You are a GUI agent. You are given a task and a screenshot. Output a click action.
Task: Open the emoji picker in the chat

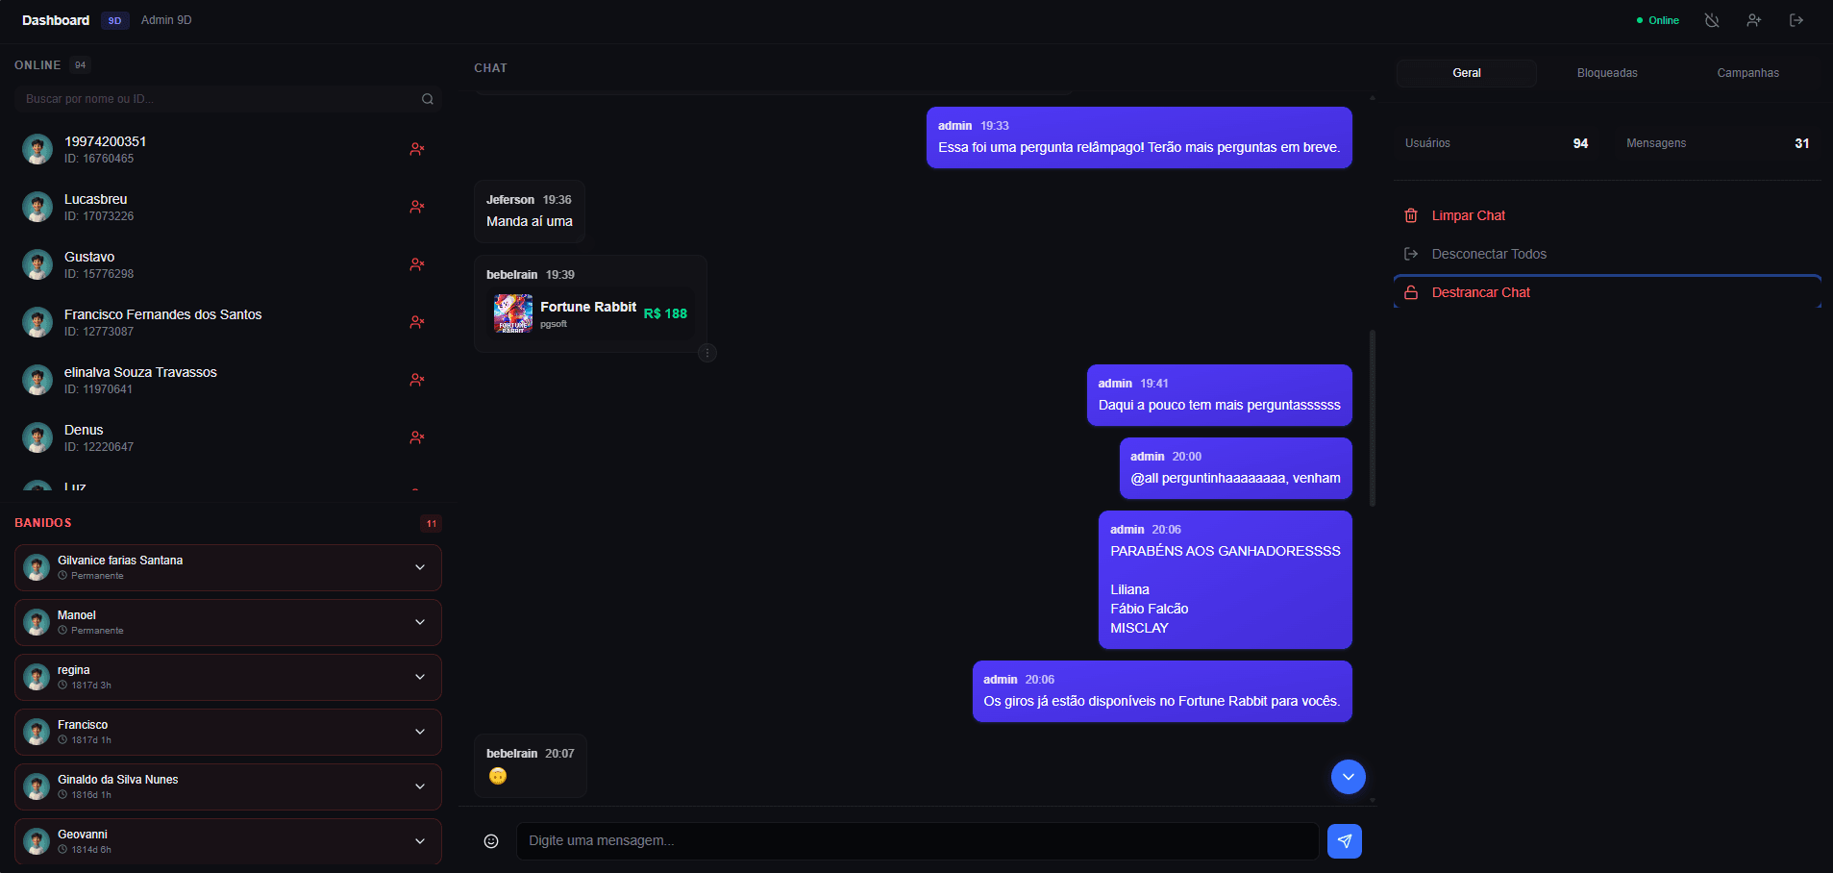point(491,840)
